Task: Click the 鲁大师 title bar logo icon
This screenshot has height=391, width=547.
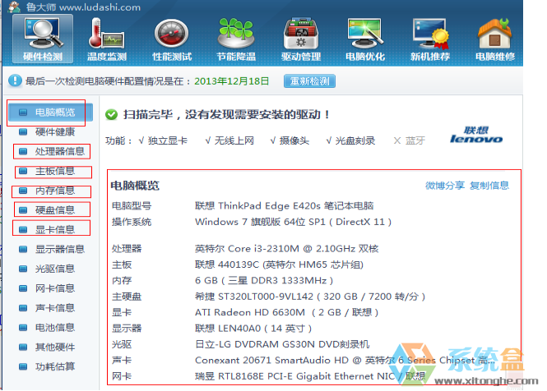Action: pyautogui.click(x=14, y=7)
